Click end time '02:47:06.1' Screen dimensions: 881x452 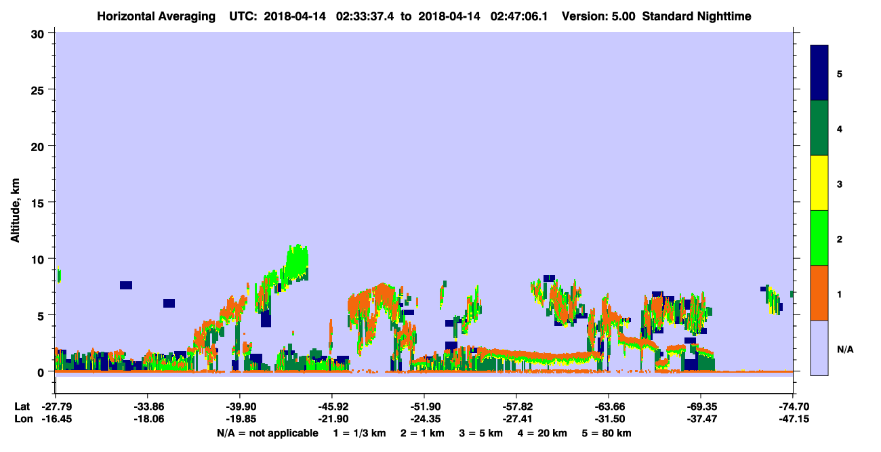[x=520, y=16]
